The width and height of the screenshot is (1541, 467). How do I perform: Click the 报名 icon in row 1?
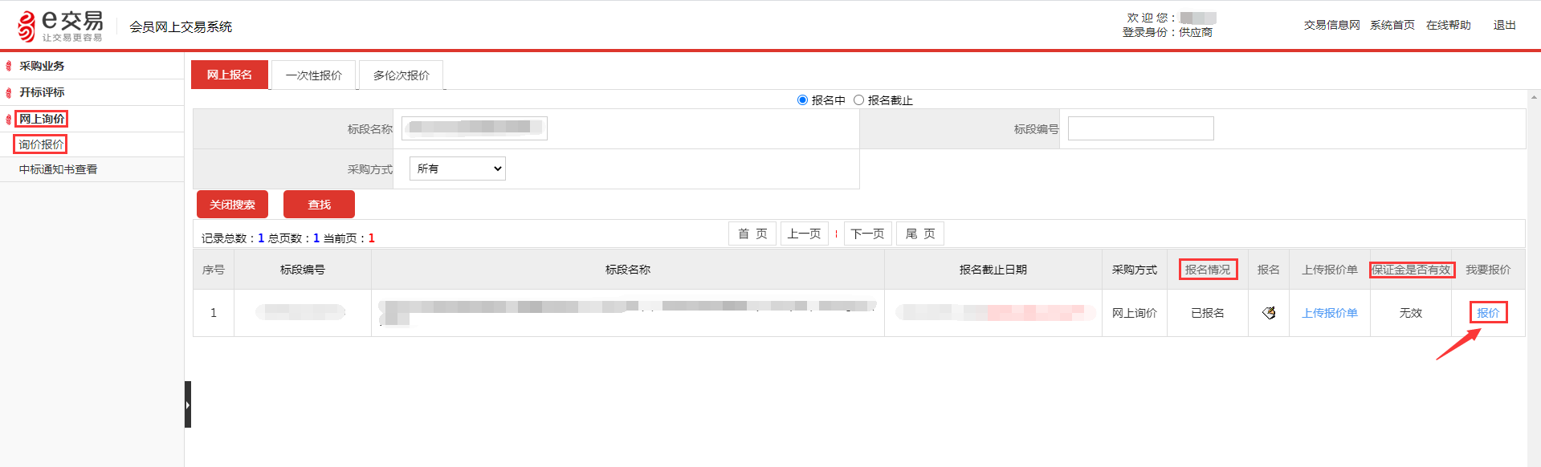click(1269, 313)
